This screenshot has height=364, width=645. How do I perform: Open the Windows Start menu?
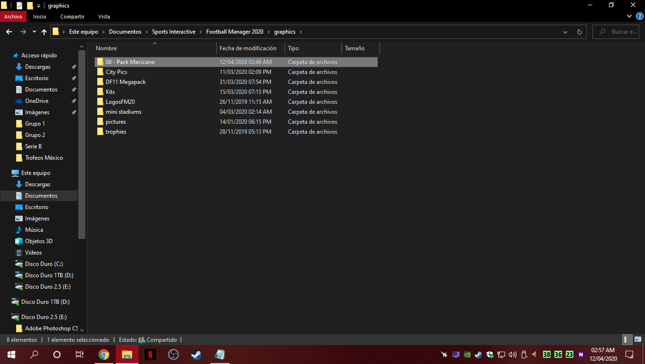[x=11, y=355]
